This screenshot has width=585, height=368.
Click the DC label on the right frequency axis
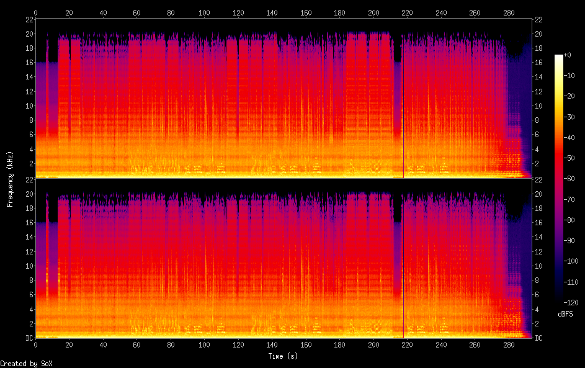point(539,338)
